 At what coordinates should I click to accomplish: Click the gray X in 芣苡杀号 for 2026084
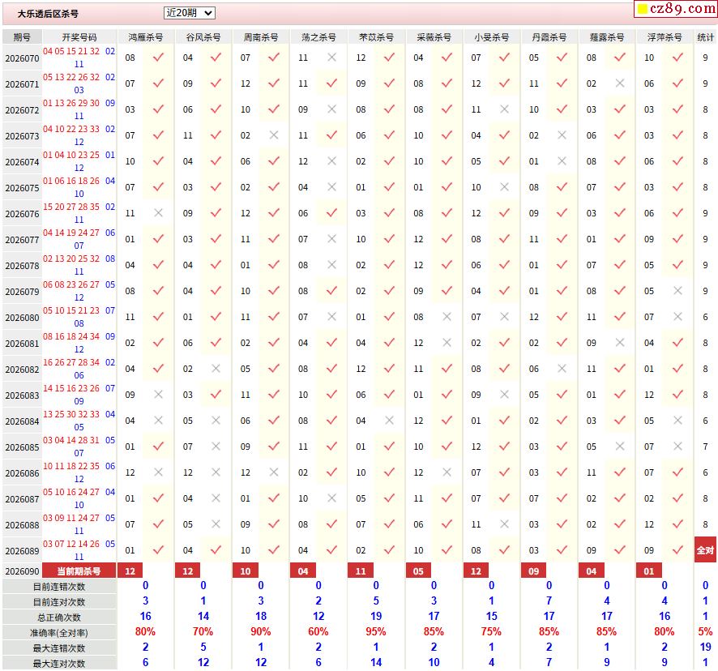click(x=389, y=421)
